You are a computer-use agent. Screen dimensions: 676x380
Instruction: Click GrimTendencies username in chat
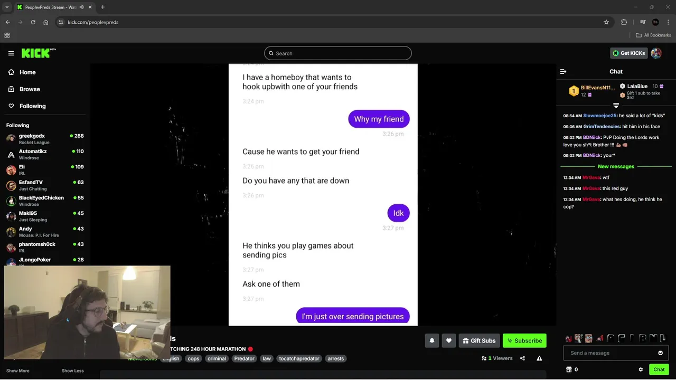(x=602, y=127)
